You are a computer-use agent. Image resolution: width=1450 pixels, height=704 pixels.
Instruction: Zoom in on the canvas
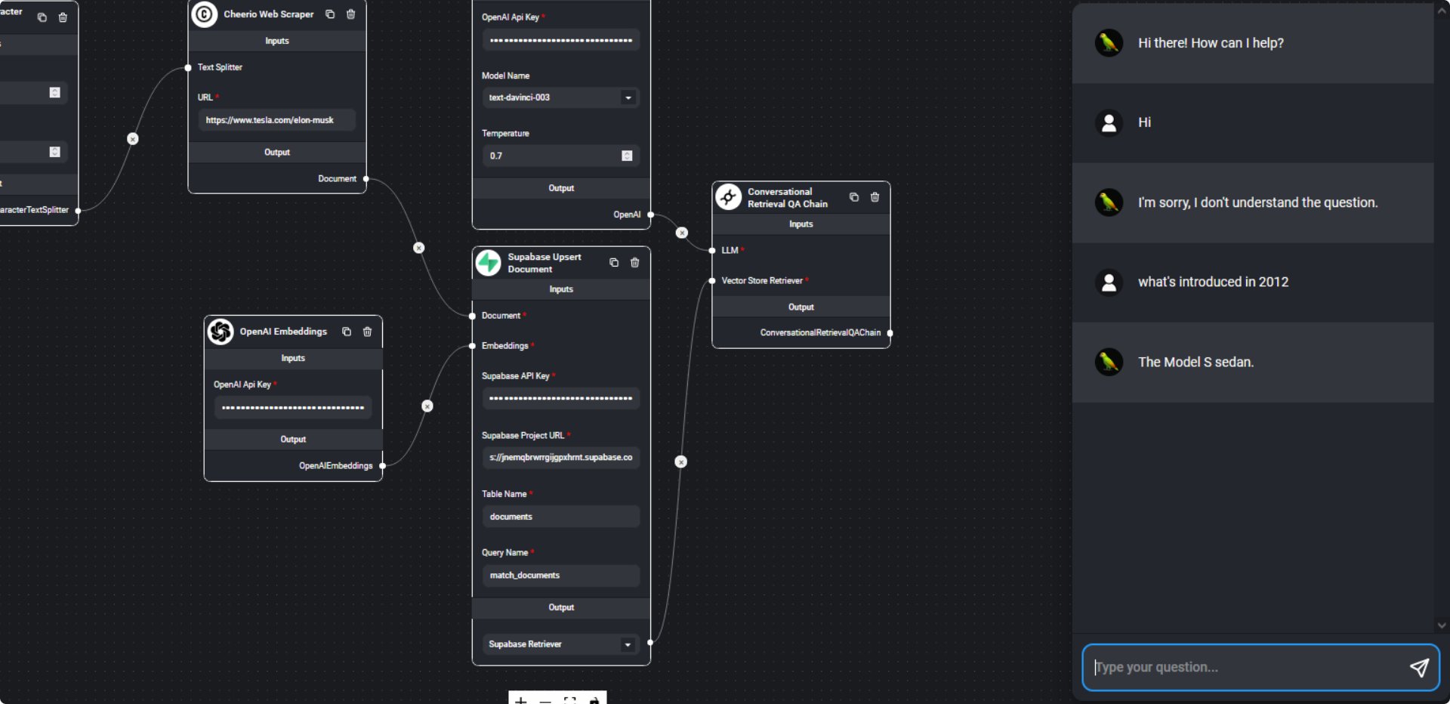pyautogui.click(x=520, y=699)
